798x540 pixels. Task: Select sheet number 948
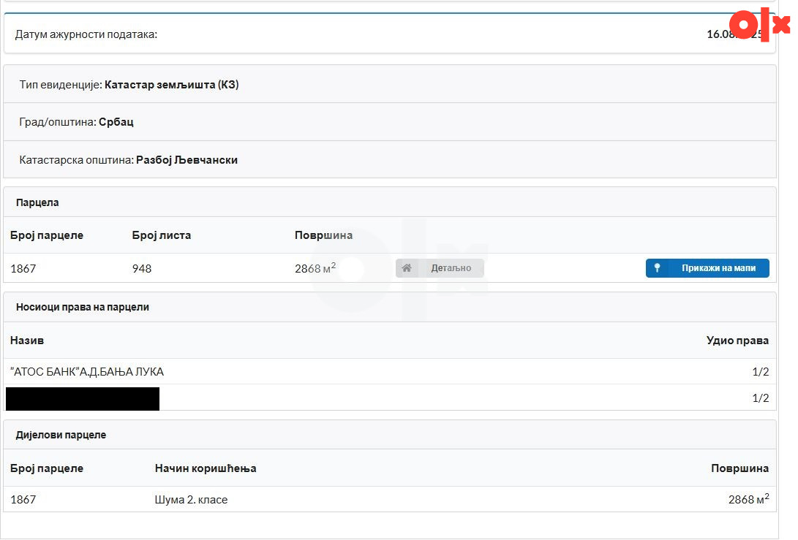(142, 268)
